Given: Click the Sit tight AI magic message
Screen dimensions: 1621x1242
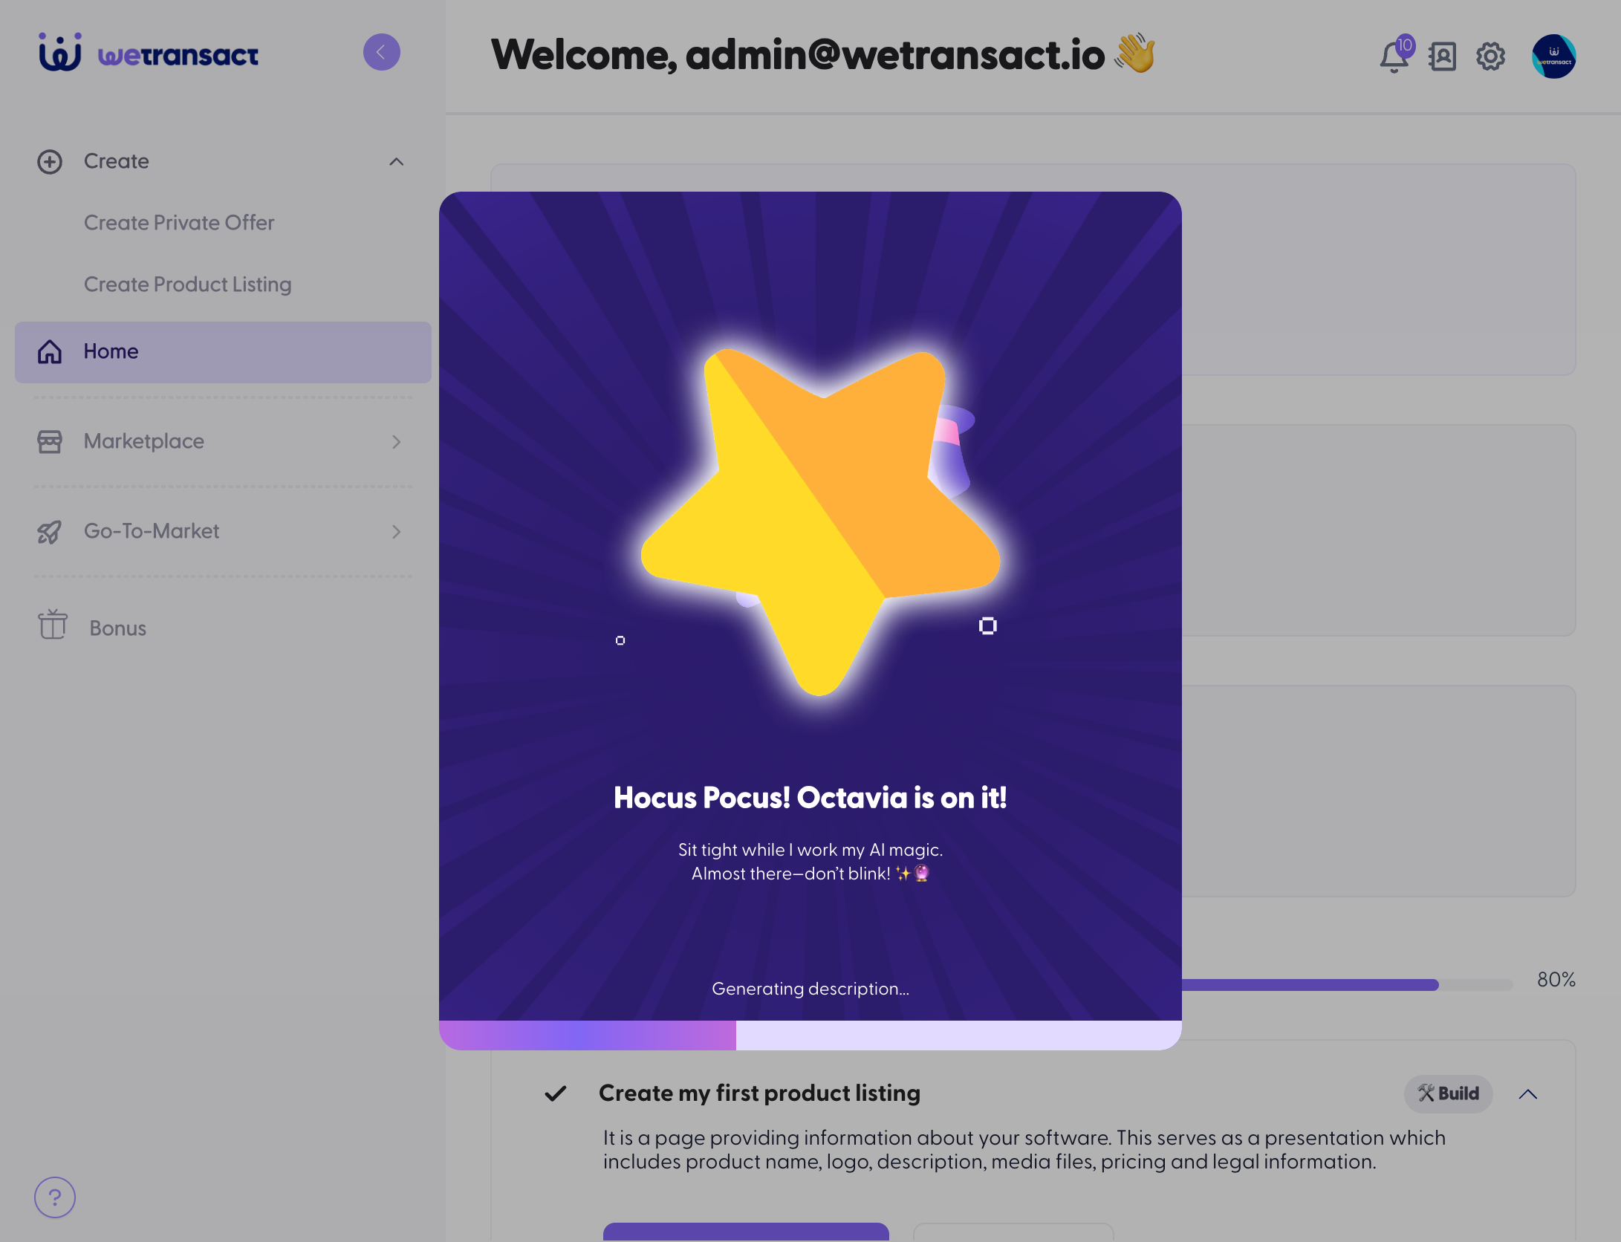Looking at the screenshot, I should pos(810,862).
